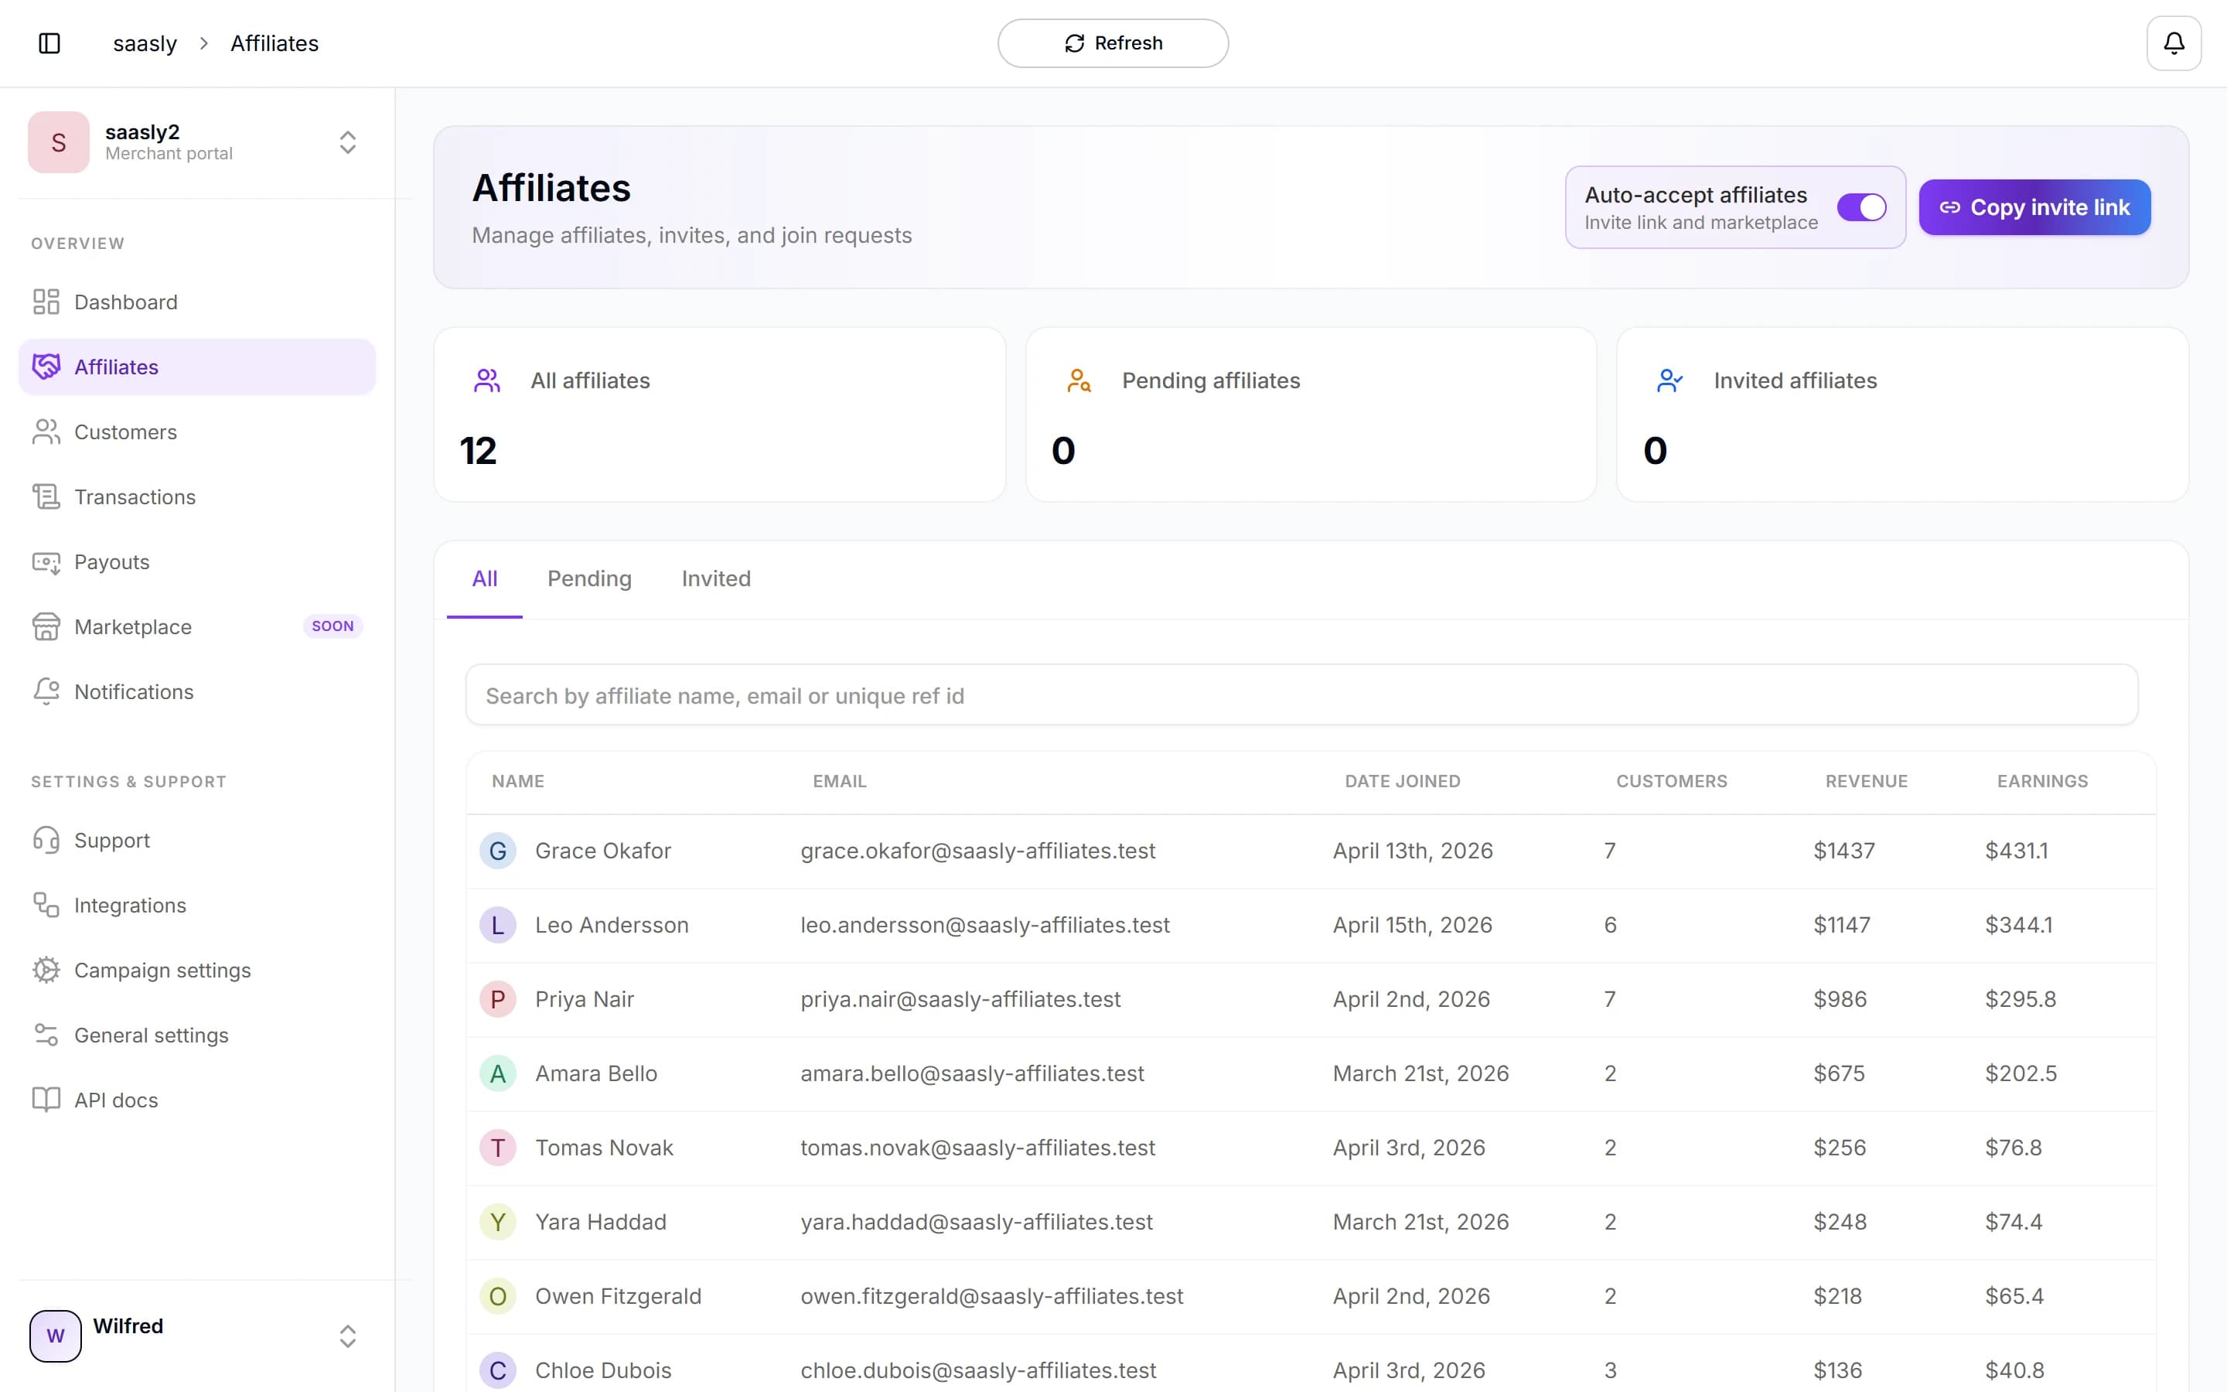Click the Integrations blocks icon
Image resolution: width=2227 pixels, height=1392 pixels.
(46, 905)
